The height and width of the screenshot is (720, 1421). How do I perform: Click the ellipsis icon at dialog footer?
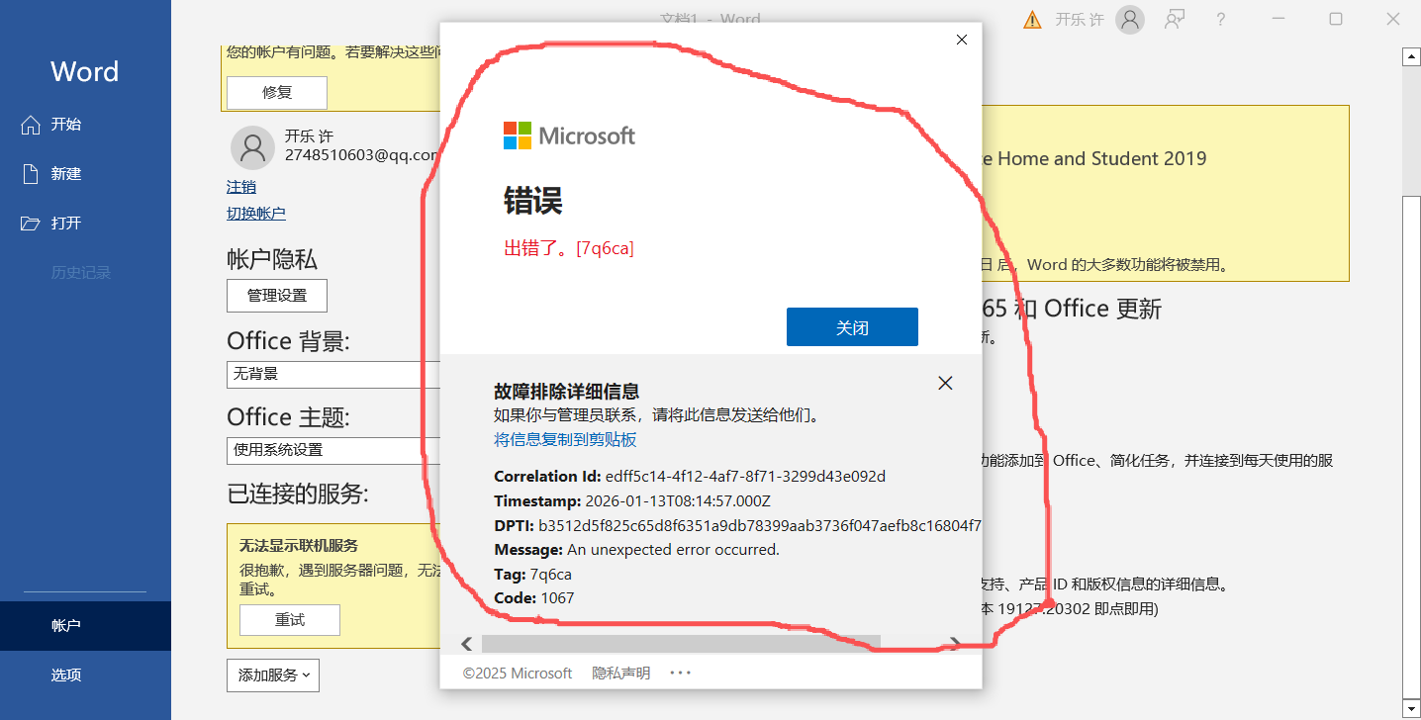[x=680, y=673]
